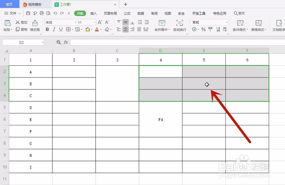Decrease font size with A- icon
Viewport: 285px width, 185px height.
pos(107,22)
